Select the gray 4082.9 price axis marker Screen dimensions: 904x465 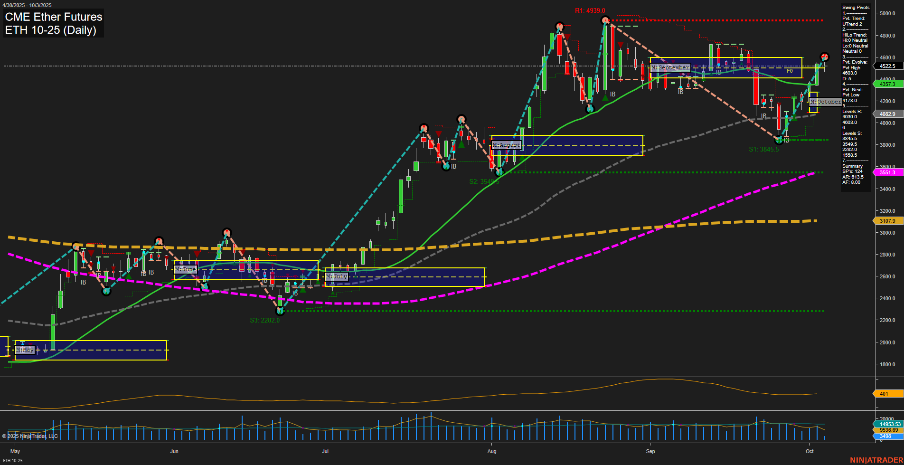tap(887, 114)
